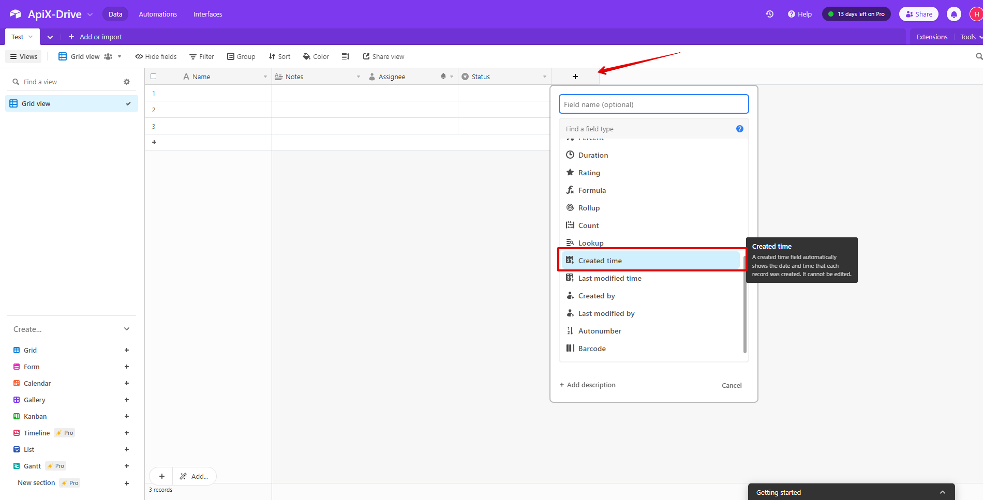Screen dimensions: 983x500
Task: Open the Status column dropdown arrow
Action: (545, 77)
